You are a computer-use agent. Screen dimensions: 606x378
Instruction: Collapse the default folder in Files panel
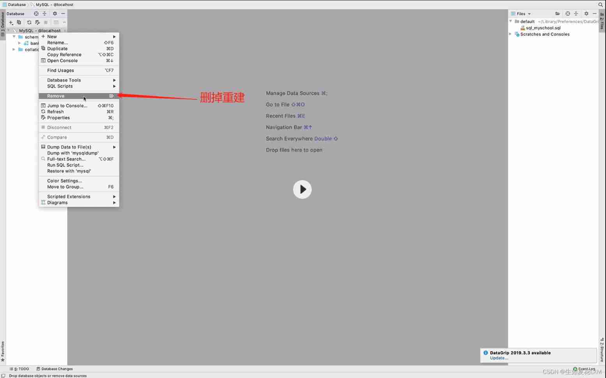[511, 21]
